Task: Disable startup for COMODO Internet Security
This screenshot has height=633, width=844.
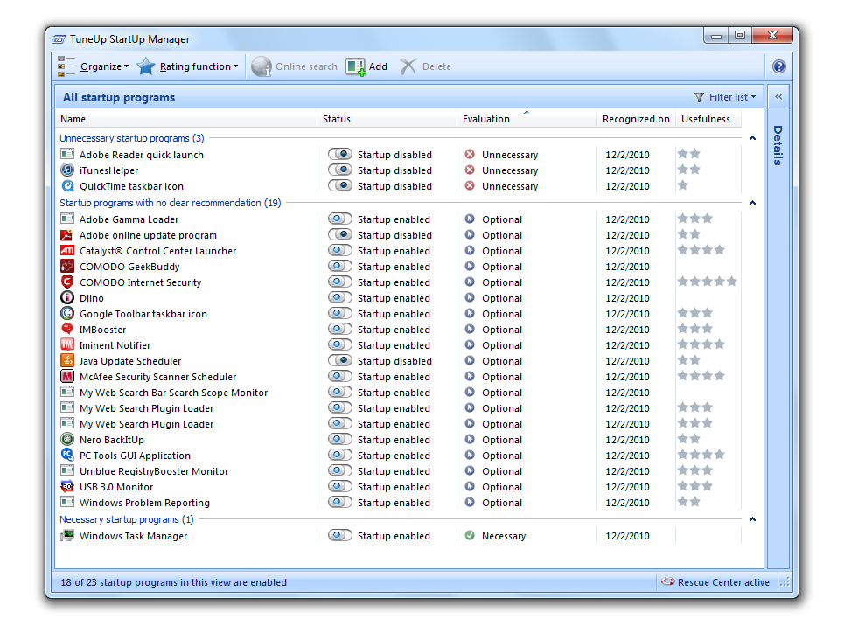Action: point(340,282)
